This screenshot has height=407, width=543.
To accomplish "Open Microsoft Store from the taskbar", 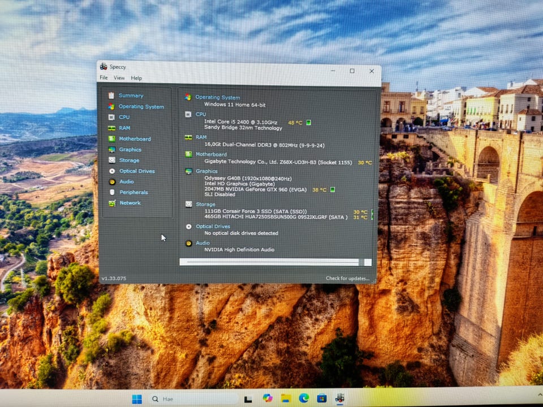I will tap(322, 399).
